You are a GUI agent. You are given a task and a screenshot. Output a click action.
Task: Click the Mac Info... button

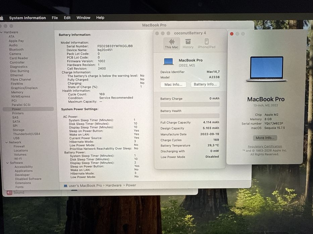pos(173,85)
